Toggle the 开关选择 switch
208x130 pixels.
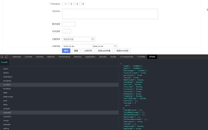tap(67, 31)
